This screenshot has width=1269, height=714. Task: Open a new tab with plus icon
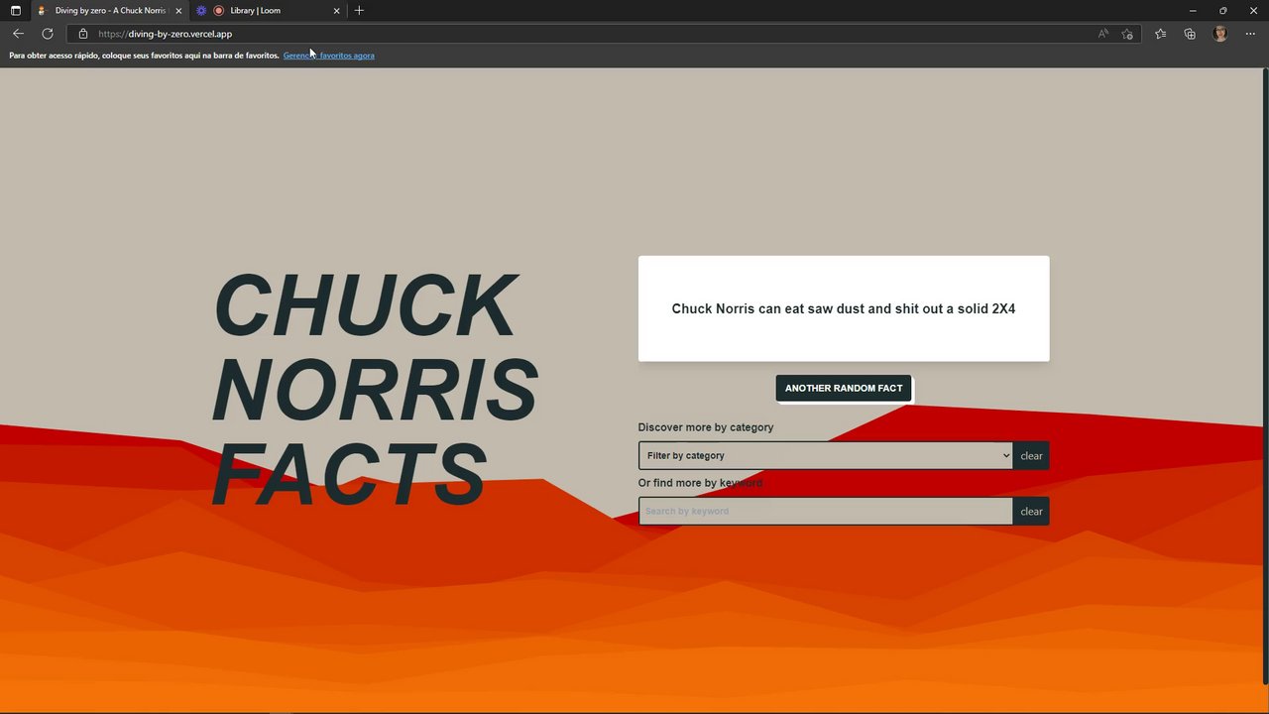pyautogui.click(x=359, y=10)
